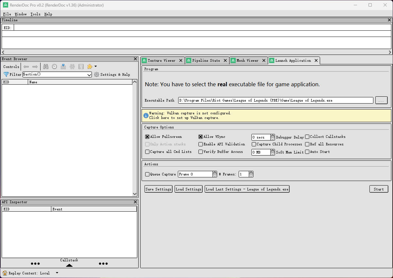Screen dimensions: 393x278
Task: Open the Window menu
Action: pos(21,14)
